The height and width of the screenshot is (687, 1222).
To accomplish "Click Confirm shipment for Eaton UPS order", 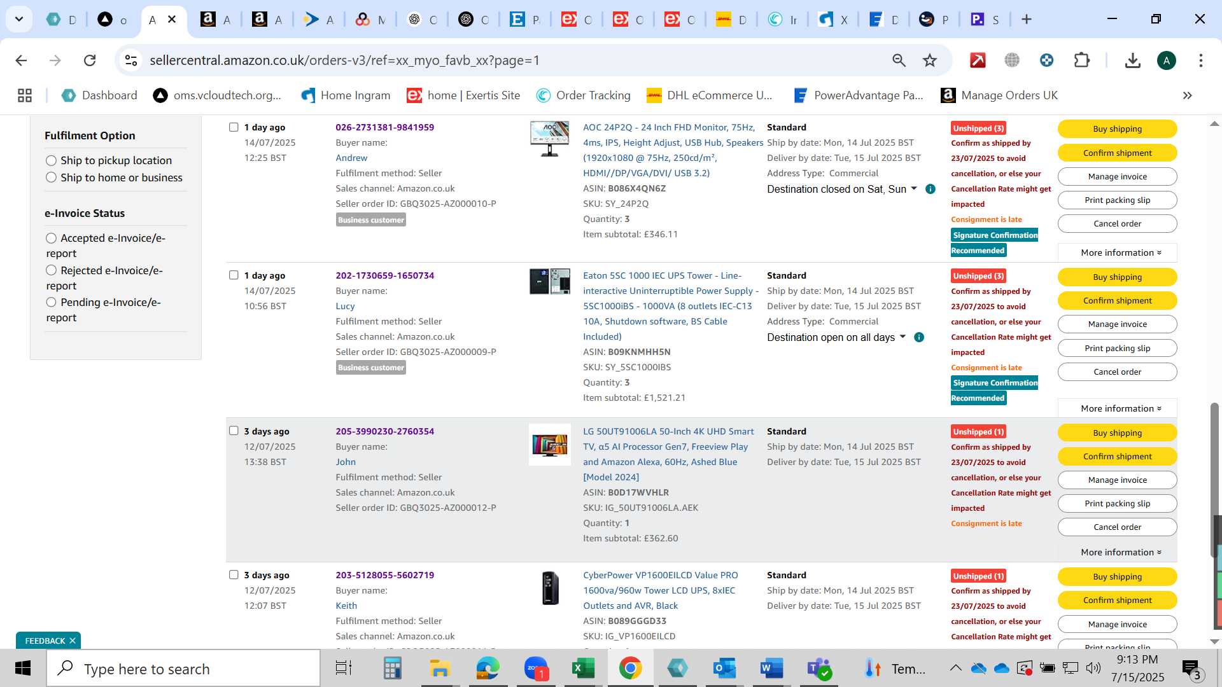I will point(1117,300).
